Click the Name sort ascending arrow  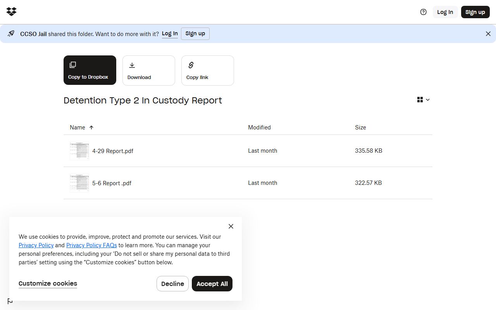tap(91, 127)
